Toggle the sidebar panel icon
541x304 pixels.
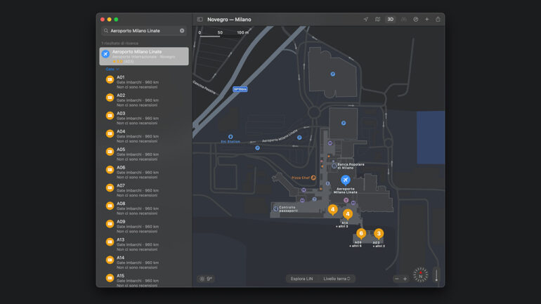200,20
